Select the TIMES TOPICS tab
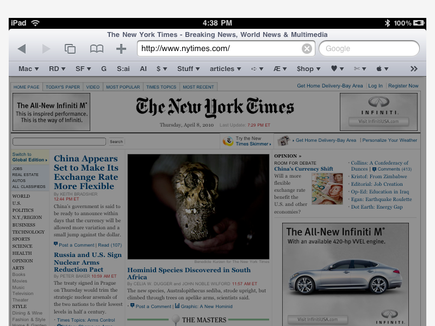This screenshot has height=326, width=435. tap(161, 87)
